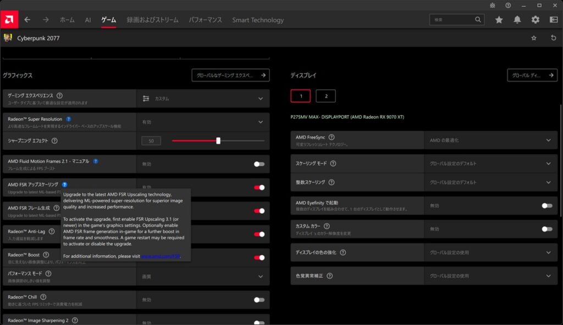Go back with the left arrow icon
This screenshot has width=563, height=325.
pos(27,20)
